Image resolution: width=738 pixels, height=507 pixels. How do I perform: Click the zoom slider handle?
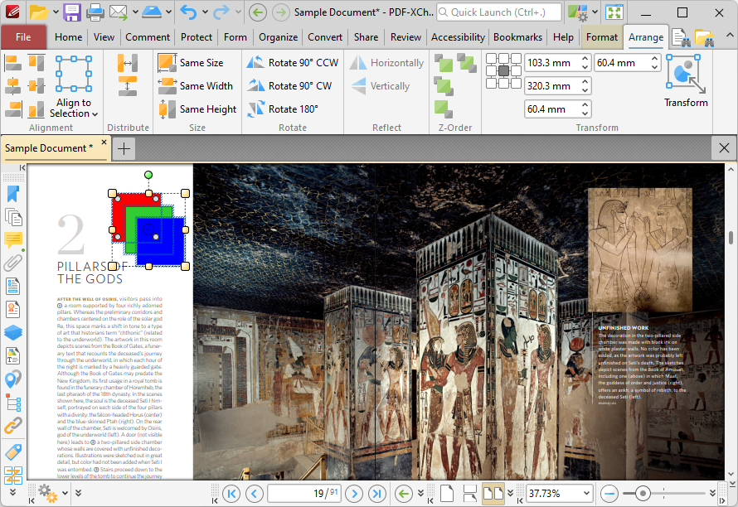coord(643,494)
